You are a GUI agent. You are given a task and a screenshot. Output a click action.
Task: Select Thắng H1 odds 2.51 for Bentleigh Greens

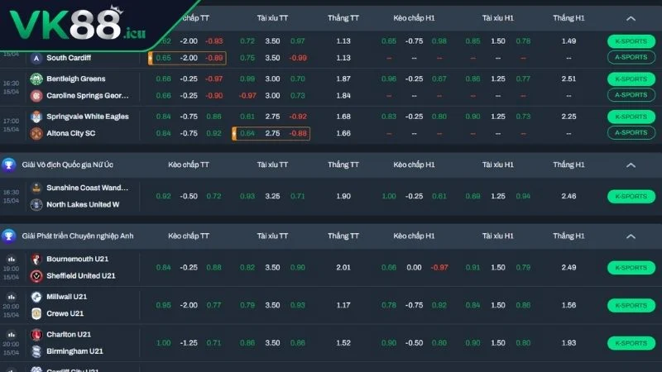point(568,79)
